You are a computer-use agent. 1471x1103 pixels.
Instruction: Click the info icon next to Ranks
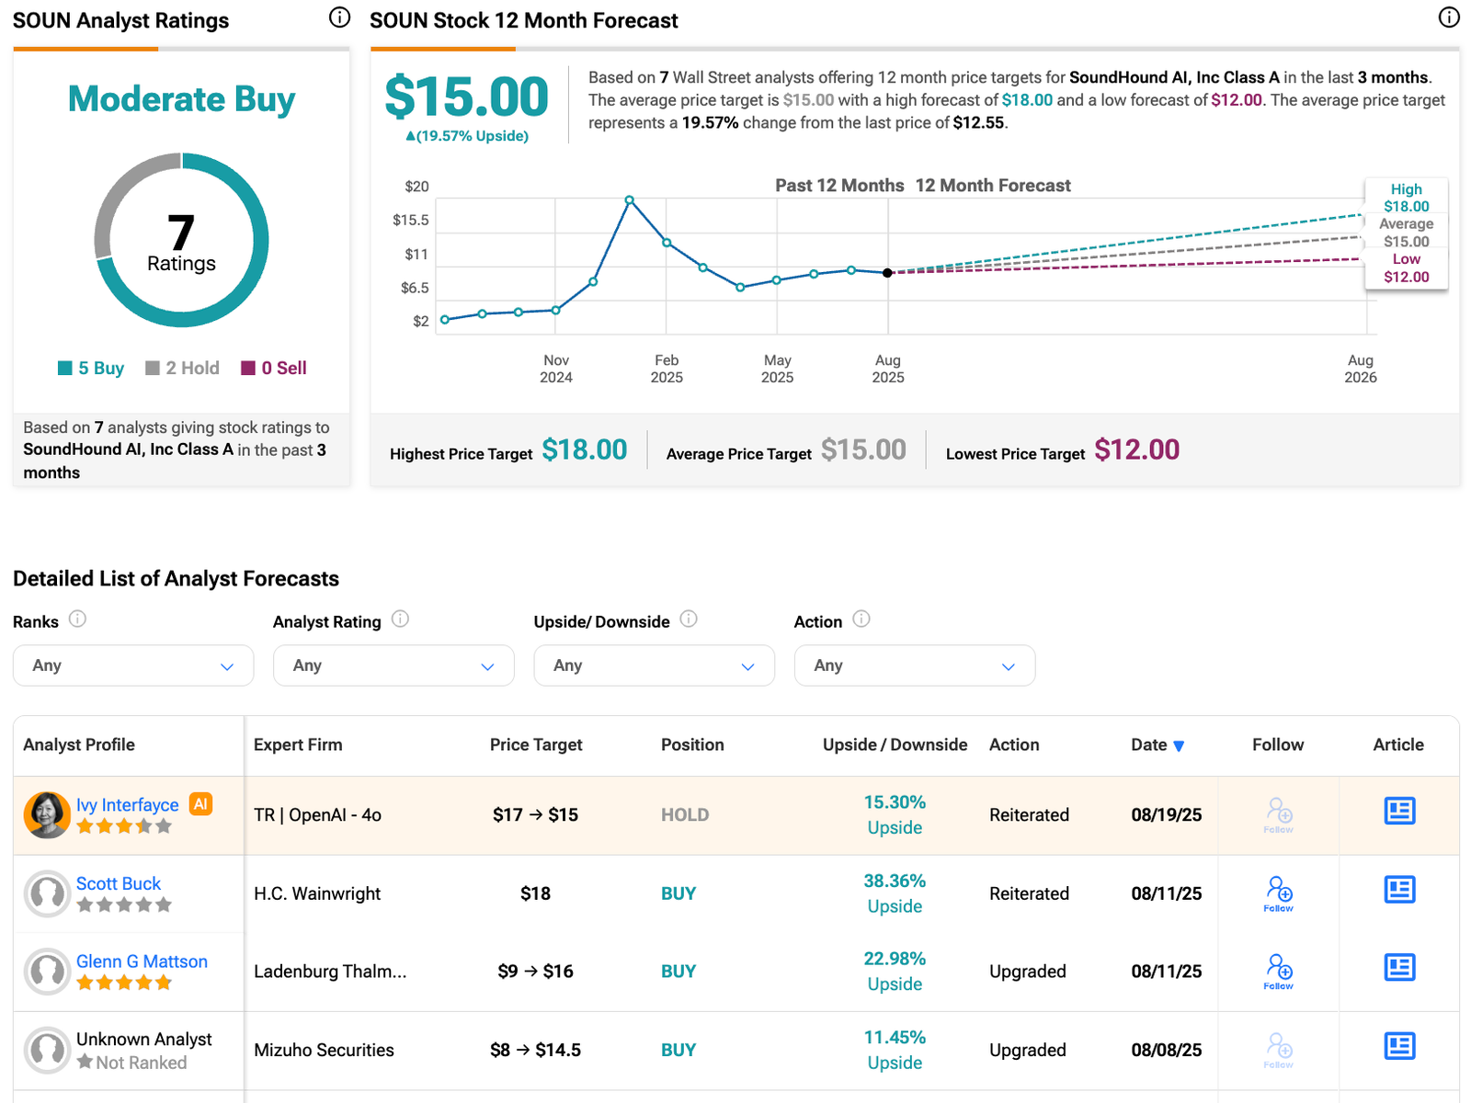coord(78,619)
